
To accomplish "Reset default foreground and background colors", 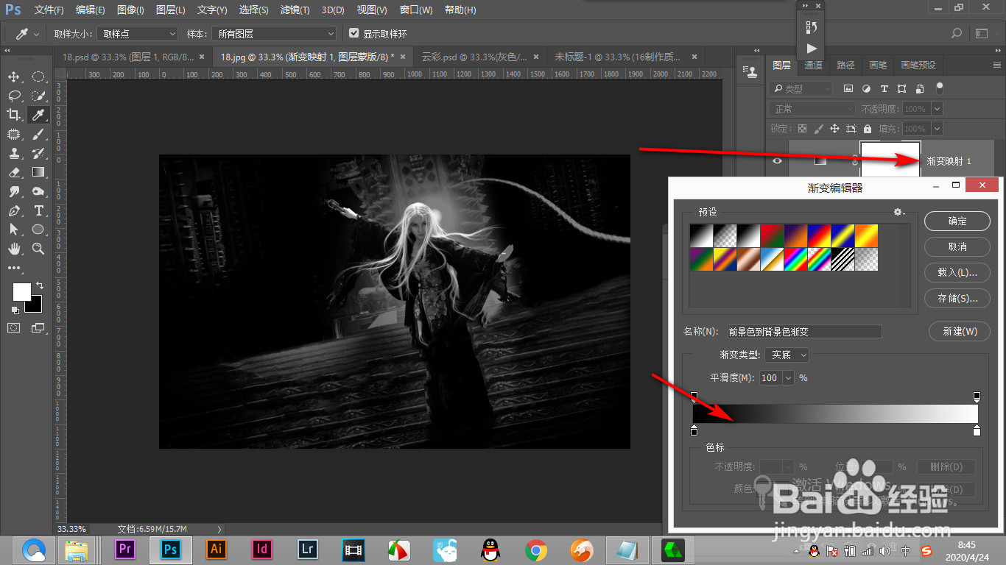I will coord(15,310).
